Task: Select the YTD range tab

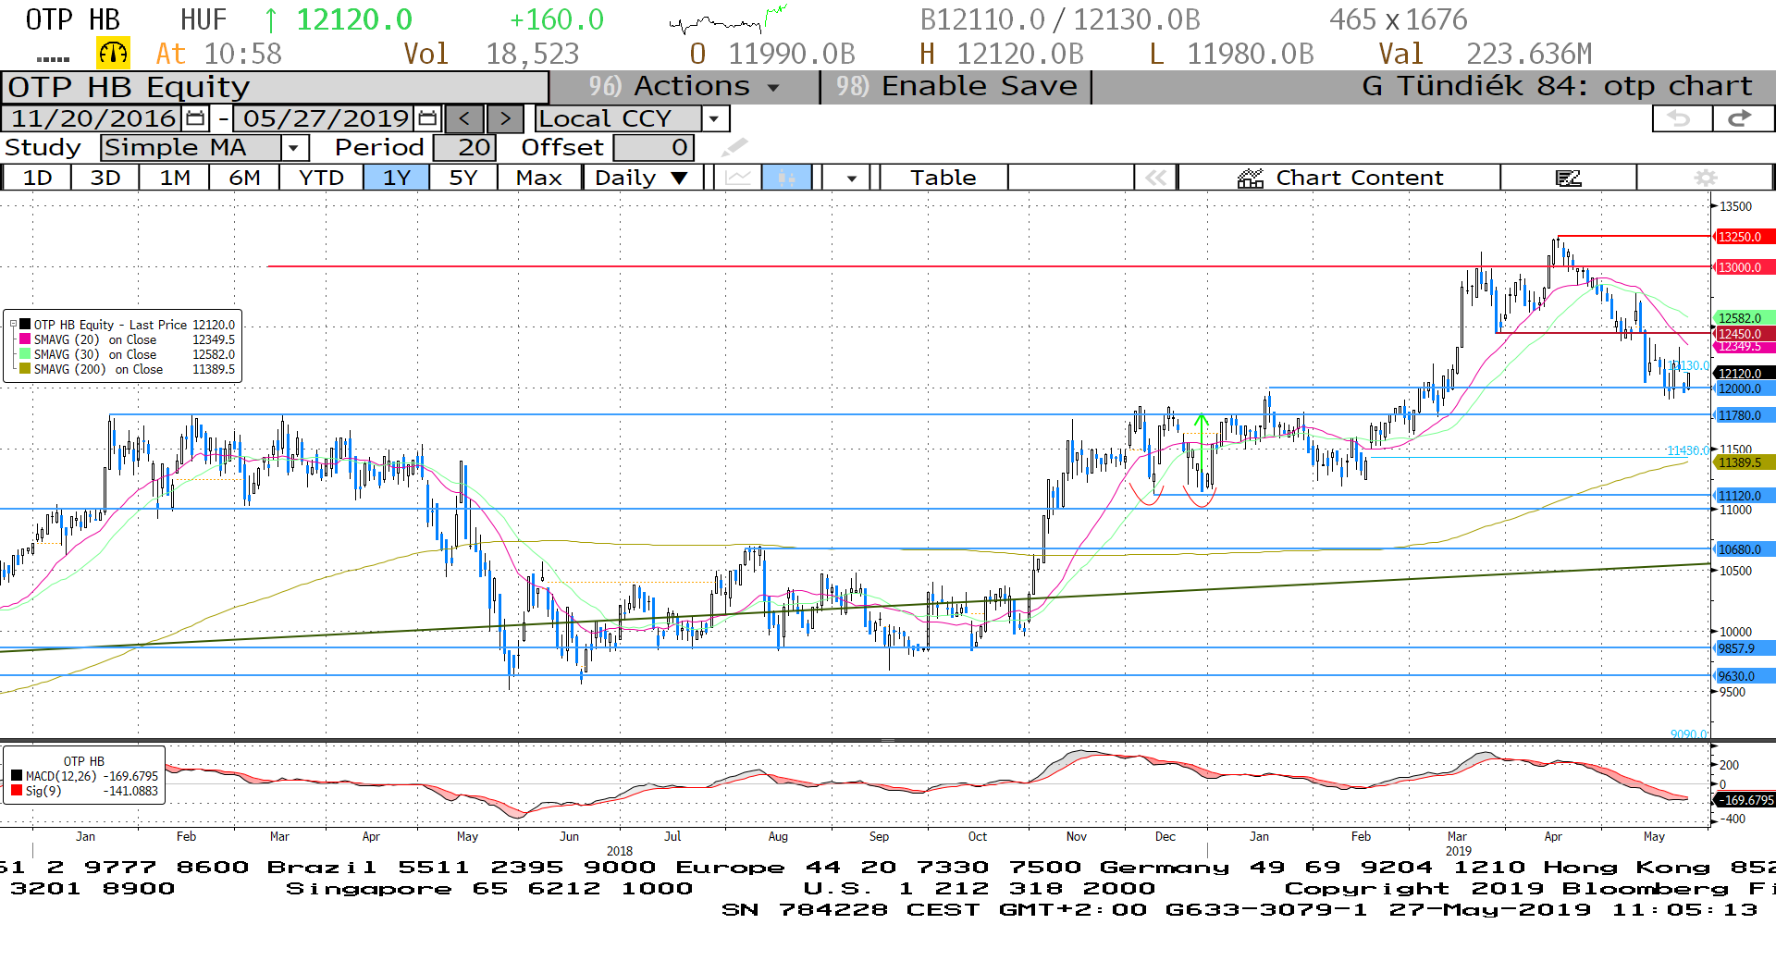Action: [x=321, y=178]
